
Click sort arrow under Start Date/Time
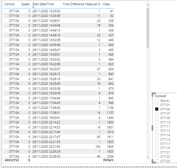33,7
